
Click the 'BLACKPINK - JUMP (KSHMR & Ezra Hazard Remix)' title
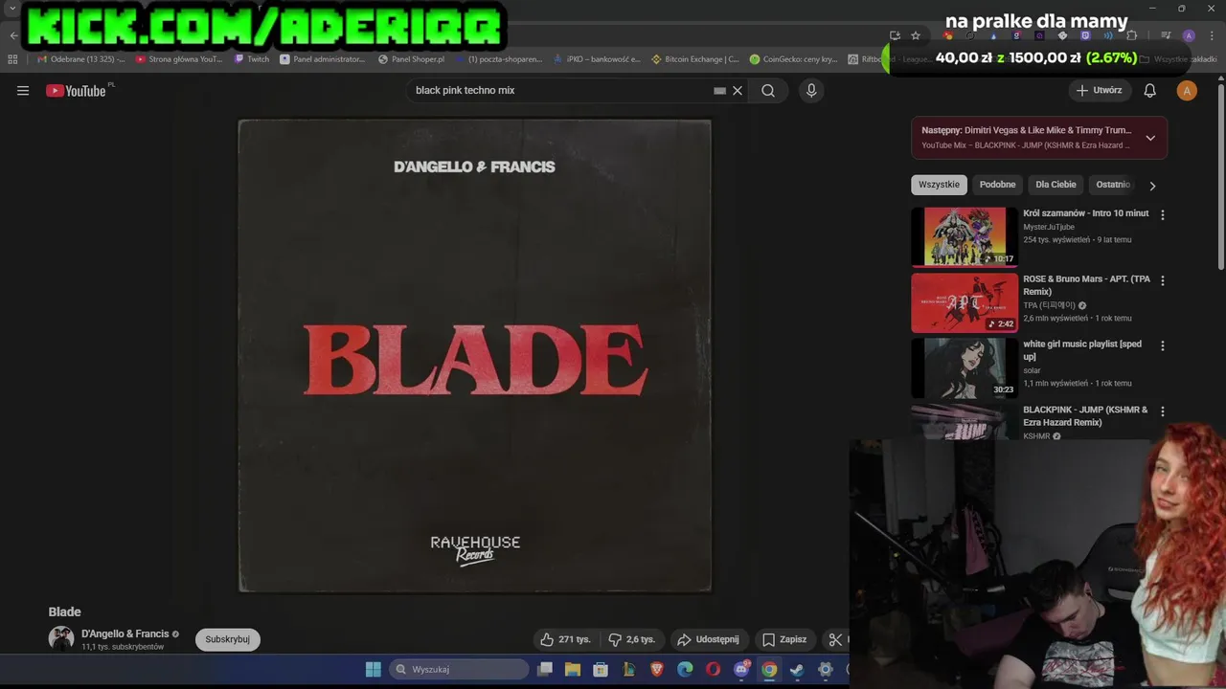tap(1085, 415)
